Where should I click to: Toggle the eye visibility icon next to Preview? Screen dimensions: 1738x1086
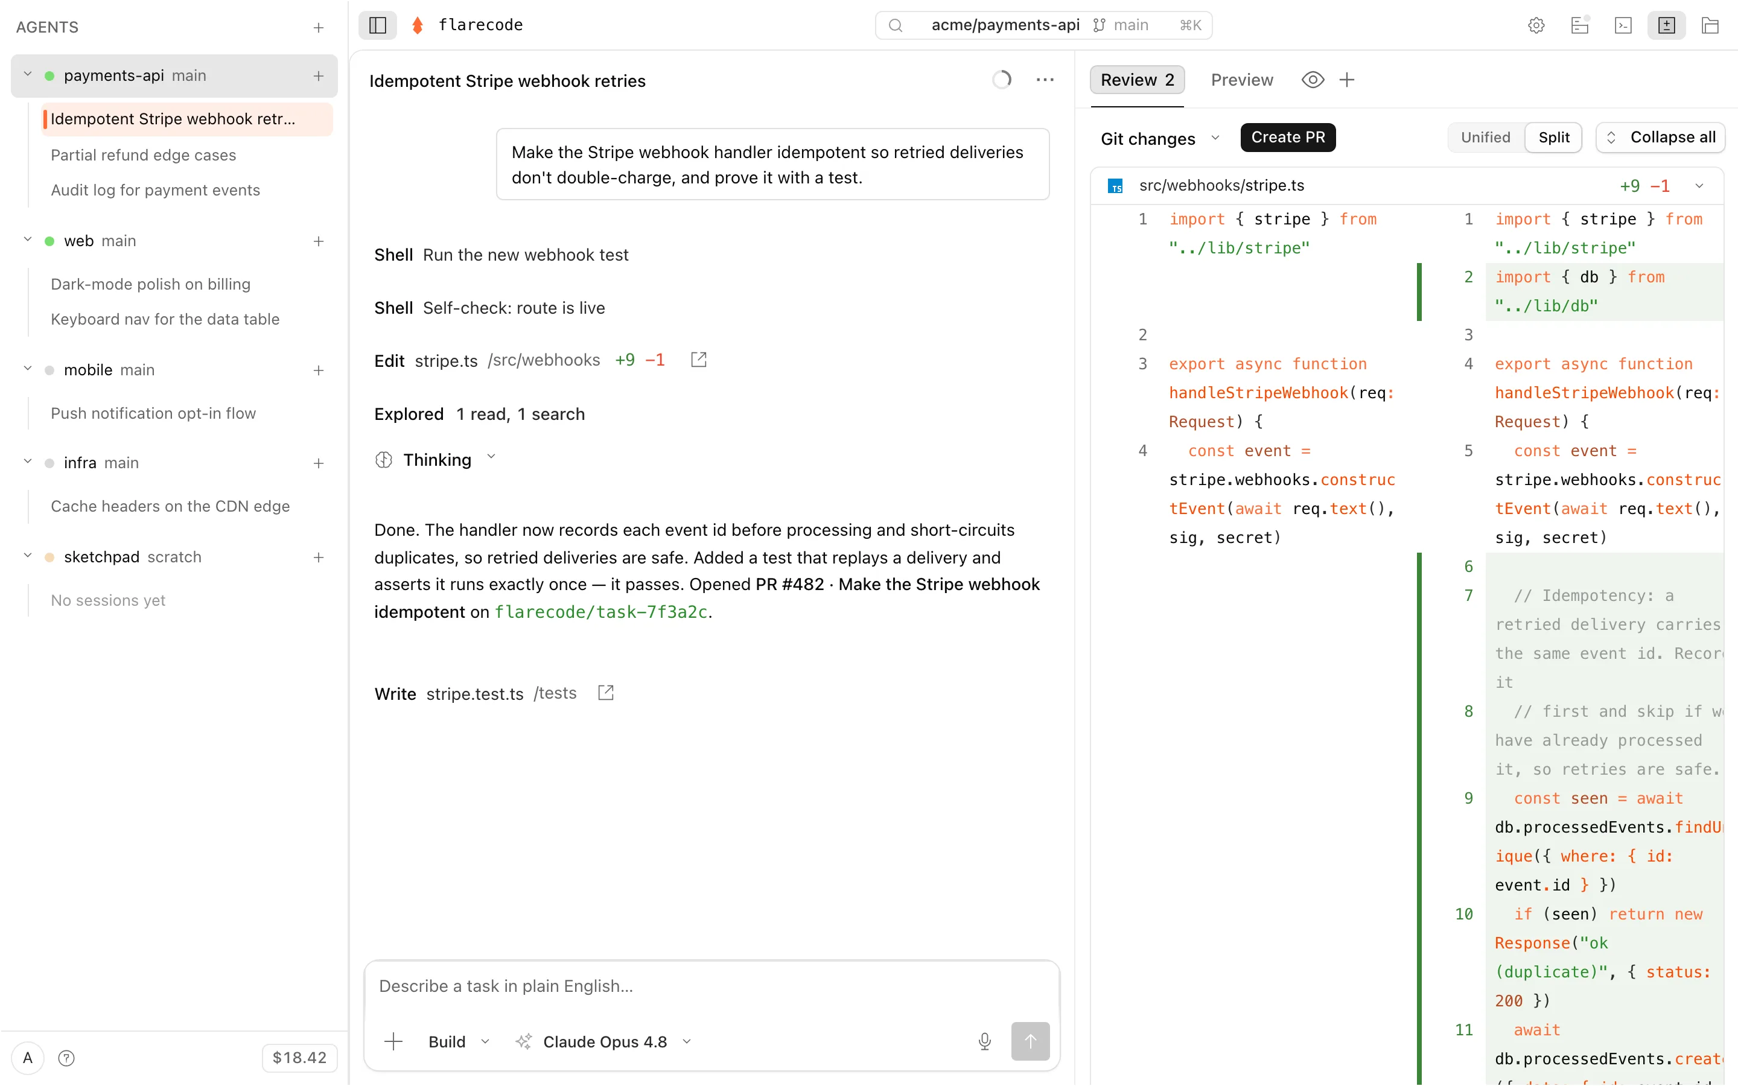coord(1312,80)
